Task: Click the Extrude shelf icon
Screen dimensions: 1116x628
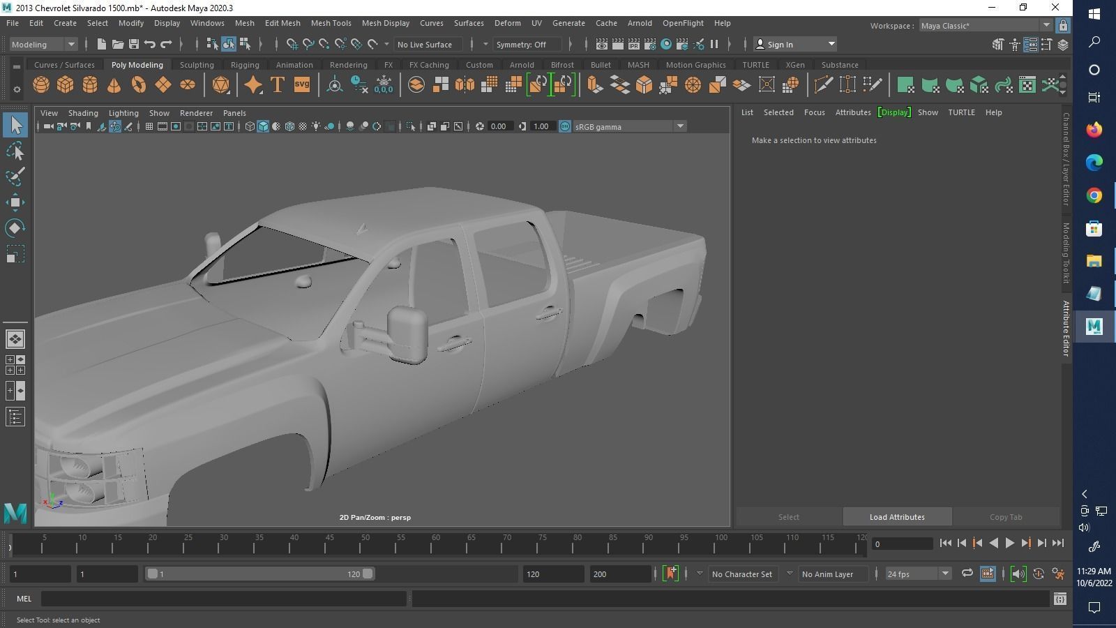Action: (595, 85)
